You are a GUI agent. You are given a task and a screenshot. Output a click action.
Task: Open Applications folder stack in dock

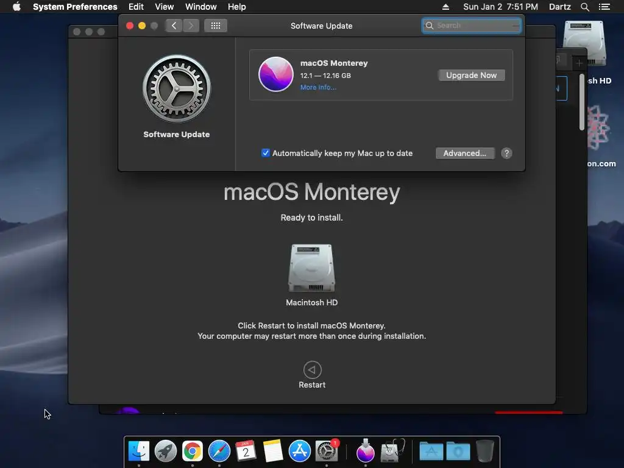(431, 452)
